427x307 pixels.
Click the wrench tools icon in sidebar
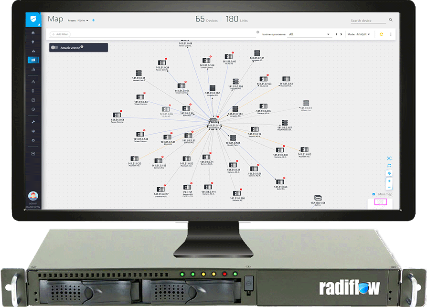click(x=33, y=122)
